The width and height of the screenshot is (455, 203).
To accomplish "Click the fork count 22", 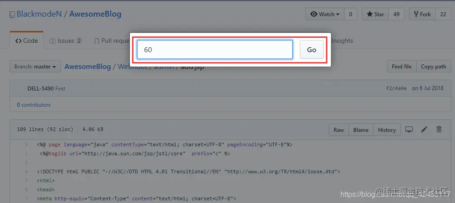I will point(443,14).
